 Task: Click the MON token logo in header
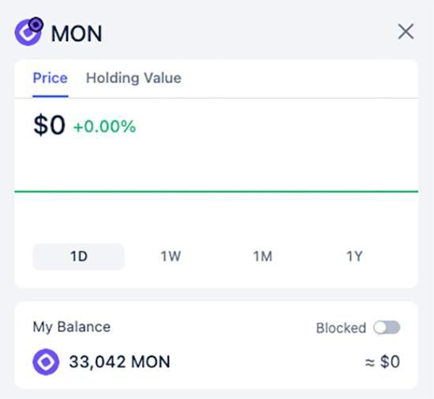coord(28,32)
